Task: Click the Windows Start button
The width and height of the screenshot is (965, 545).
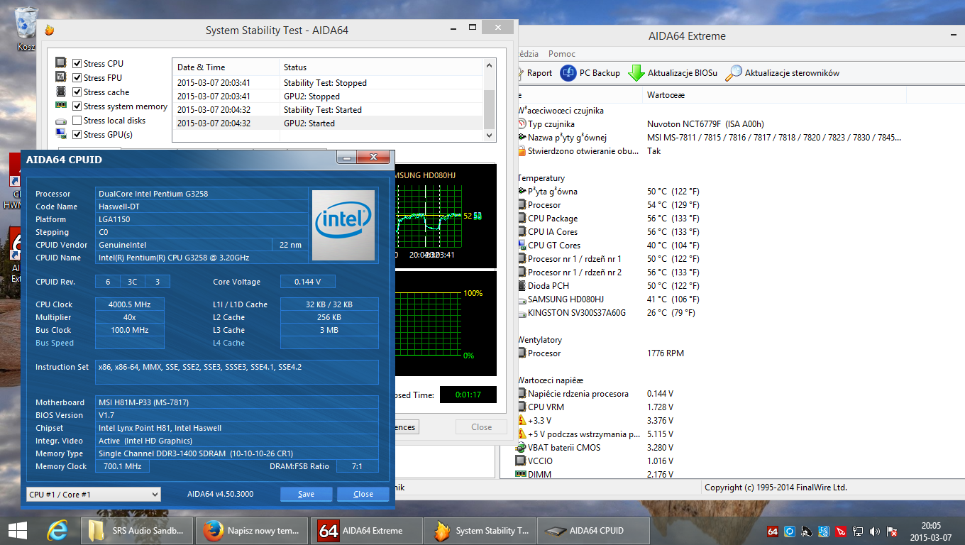Action: tap(17, 530)
